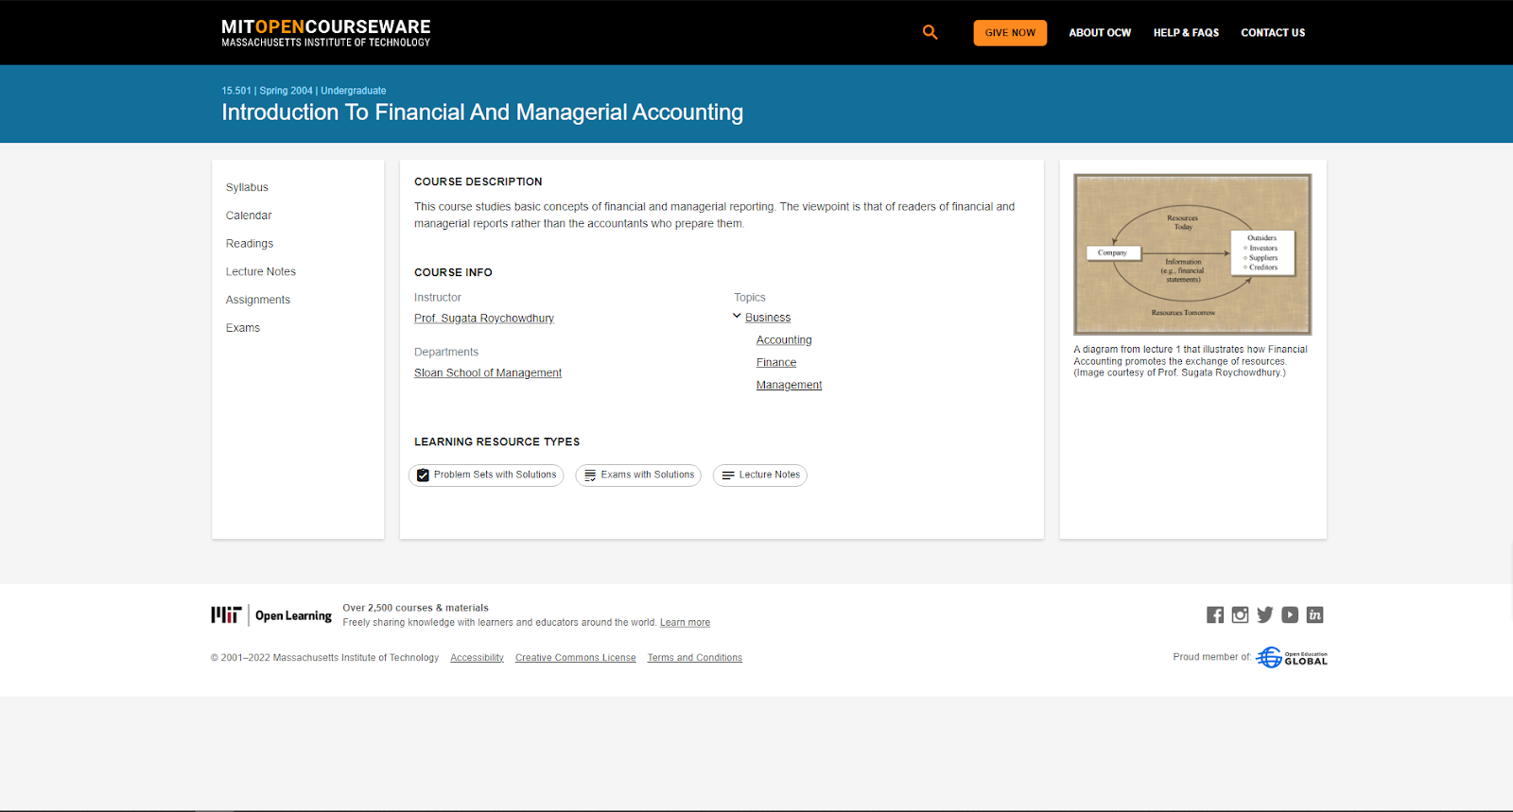The height and width of the screenshot is (812, 1513).
Task: Open Sloan School of Management link
Action: (x=488, y=373)
